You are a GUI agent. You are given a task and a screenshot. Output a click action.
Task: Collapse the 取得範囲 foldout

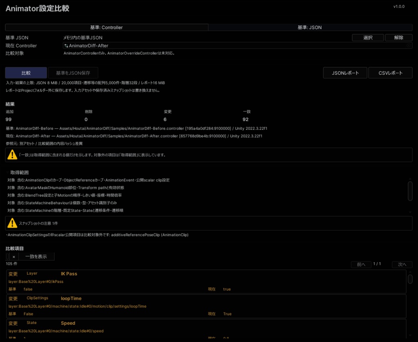(x=7, y=173)
